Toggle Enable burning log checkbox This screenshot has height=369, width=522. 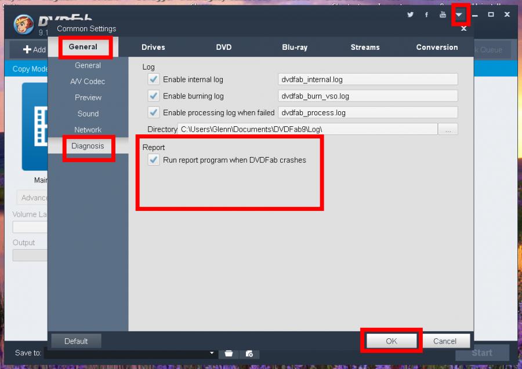pyautogui.click(x=154, y=96)
